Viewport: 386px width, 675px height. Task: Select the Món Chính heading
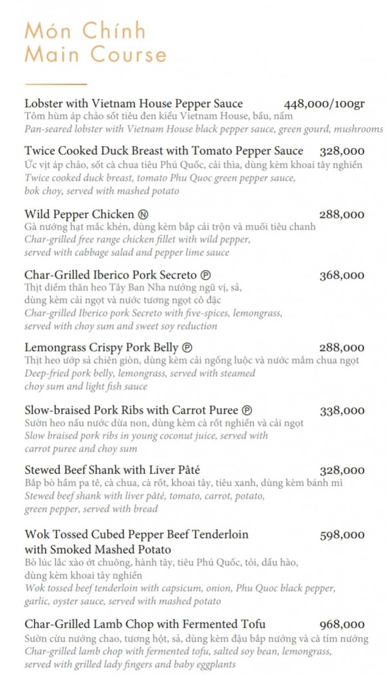point(85,31)
